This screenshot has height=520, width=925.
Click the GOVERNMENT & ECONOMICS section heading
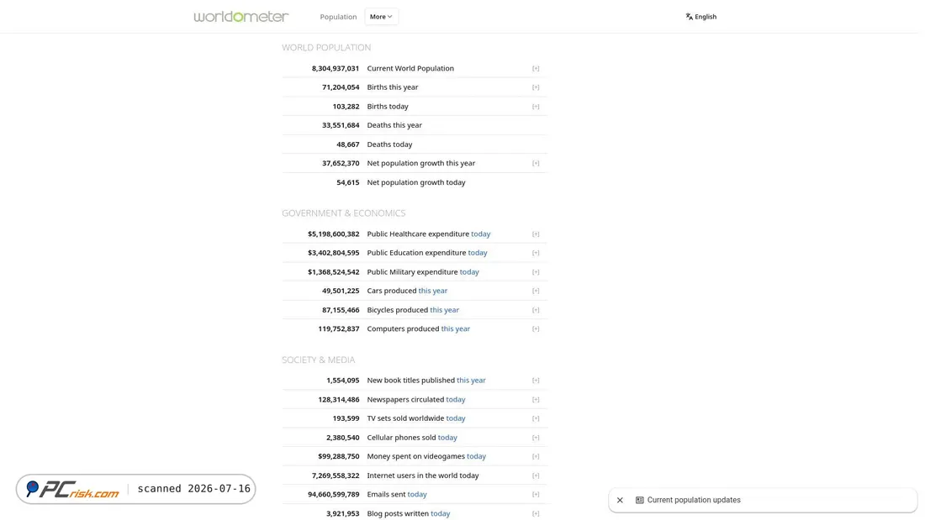pyautogui.click(x=343, y=213)
